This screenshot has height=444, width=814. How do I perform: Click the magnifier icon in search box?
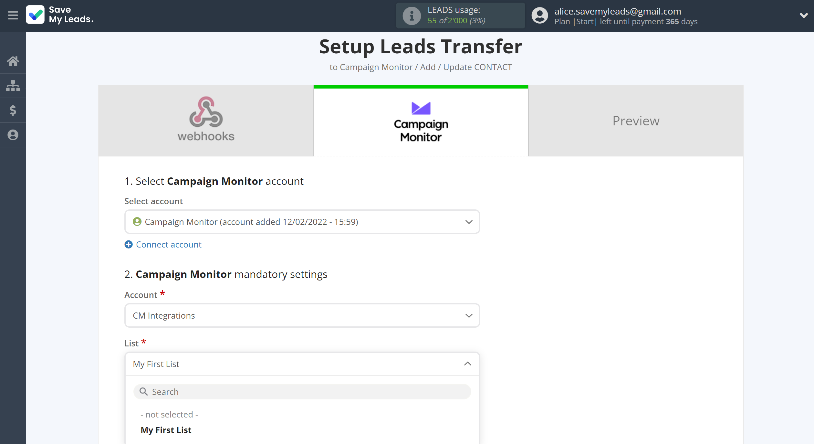pyautogui.click(x=143, y=392)
